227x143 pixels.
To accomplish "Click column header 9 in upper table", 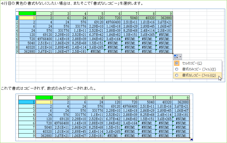I will point(164,14).
